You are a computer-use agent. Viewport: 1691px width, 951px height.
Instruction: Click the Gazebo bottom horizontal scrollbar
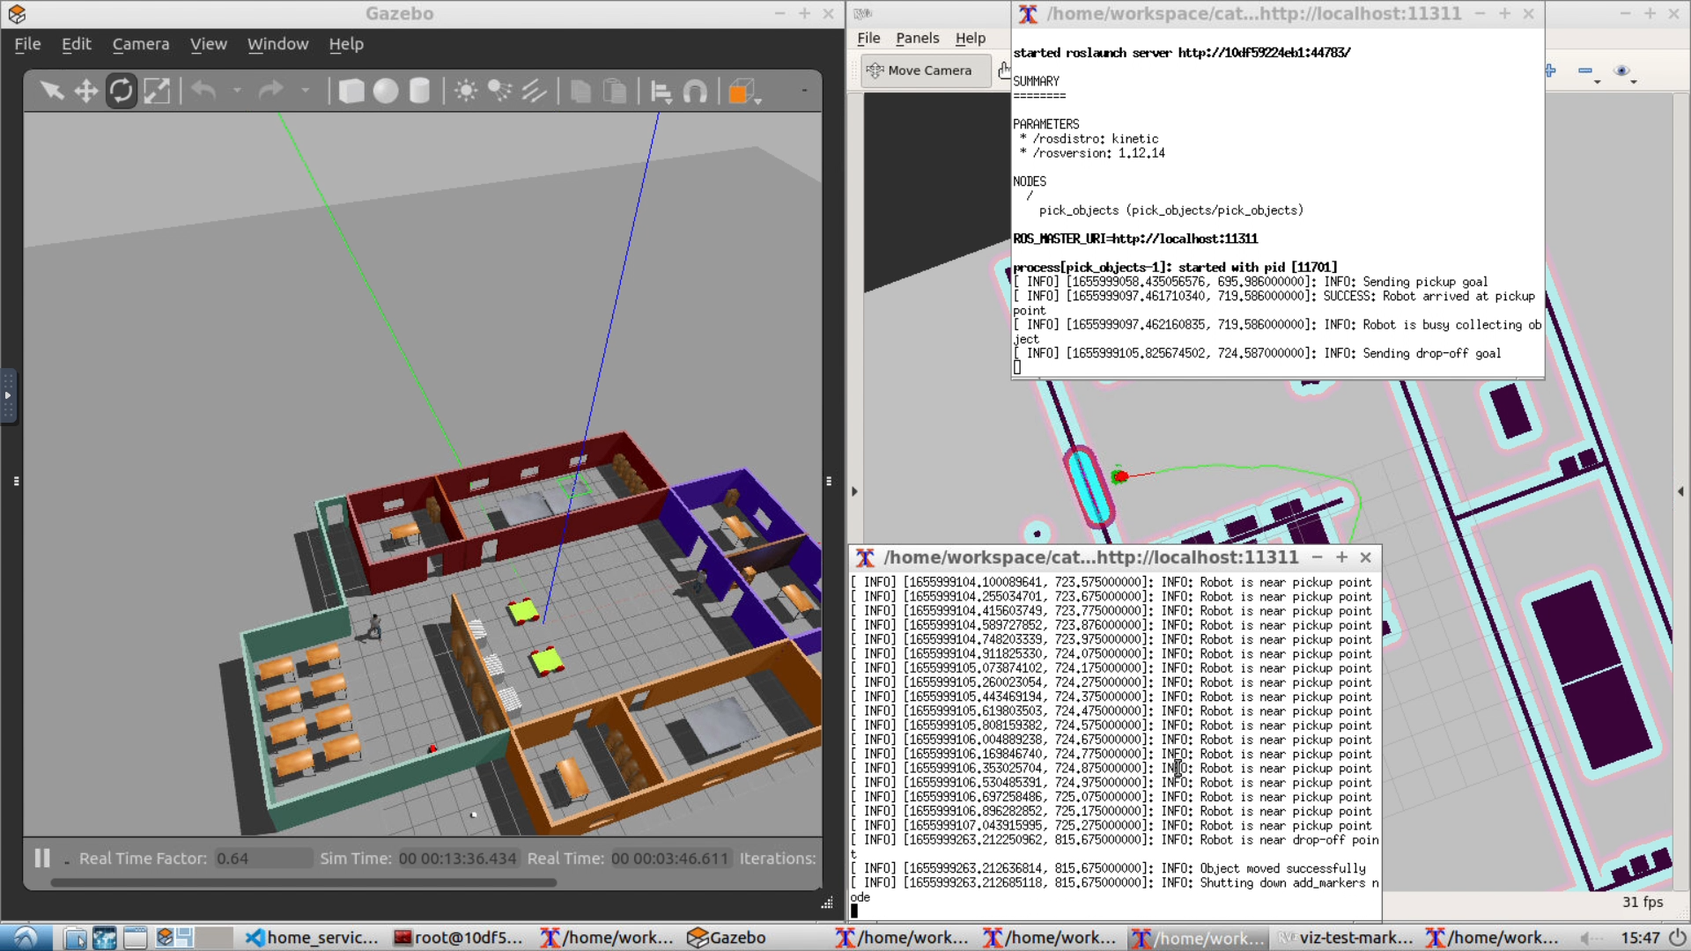coord(304,882)
